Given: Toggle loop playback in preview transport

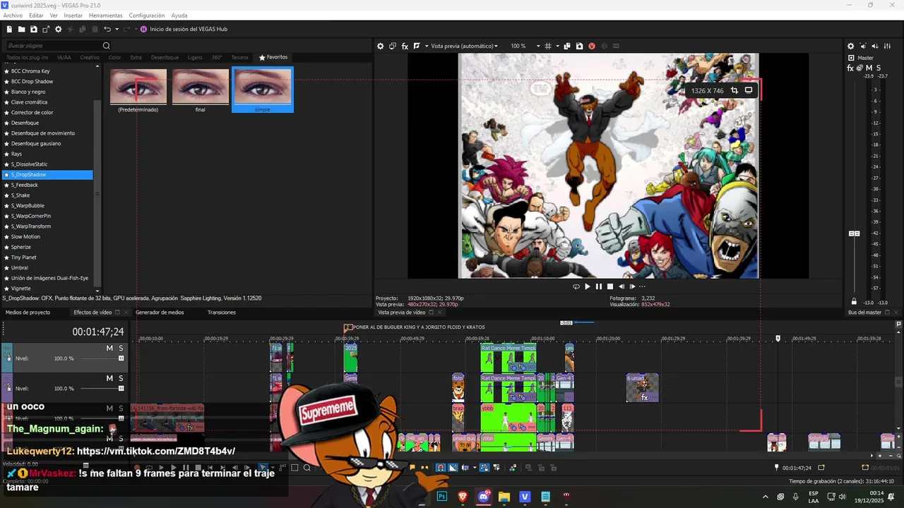Looking at the screenshot, I should [576, 286].
